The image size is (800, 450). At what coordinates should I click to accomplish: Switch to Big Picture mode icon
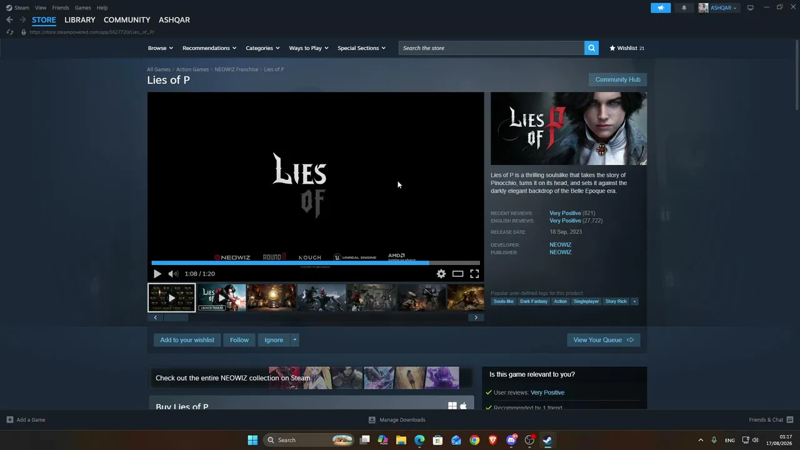pyautogui.click(x=751, y=7)
